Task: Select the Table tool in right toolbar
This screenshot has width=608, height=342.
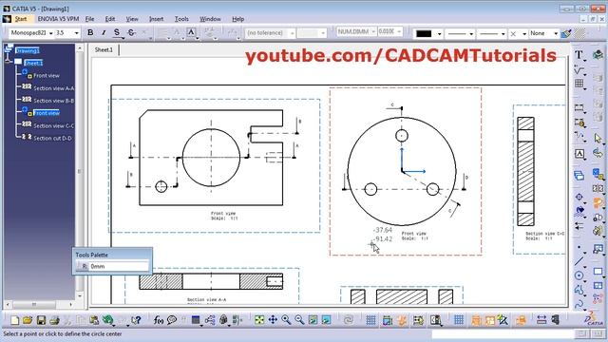Action: [x=579, y=84]
